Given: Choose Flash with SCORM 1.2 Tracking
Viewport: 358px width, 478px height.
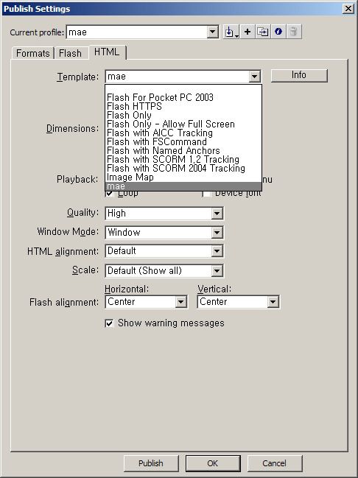Looking at the screenshot, I should [x=183, y=159].
